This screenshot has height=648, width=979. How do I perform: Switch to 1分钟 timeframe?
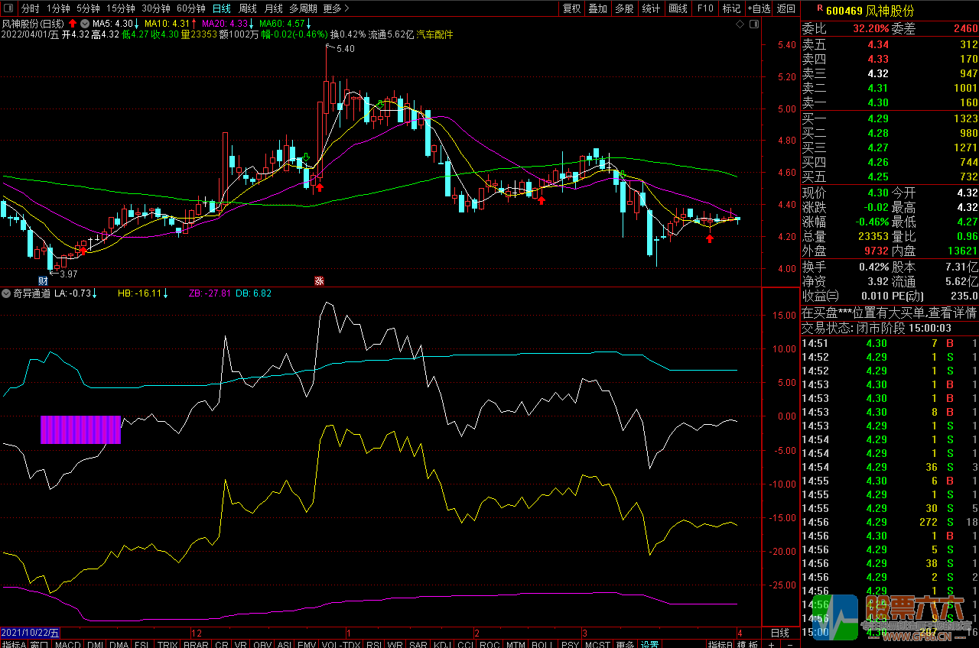click(58, 8)
